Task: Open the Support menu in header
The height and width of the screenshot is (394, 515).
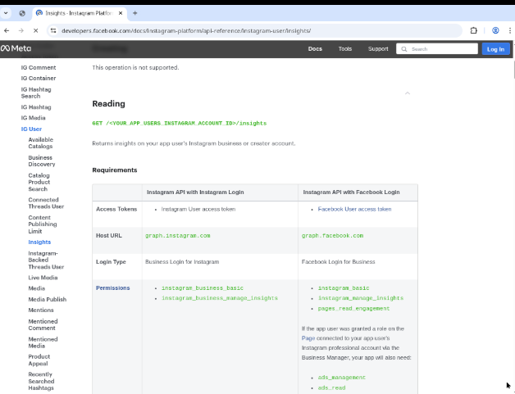Action: (378, 49)
